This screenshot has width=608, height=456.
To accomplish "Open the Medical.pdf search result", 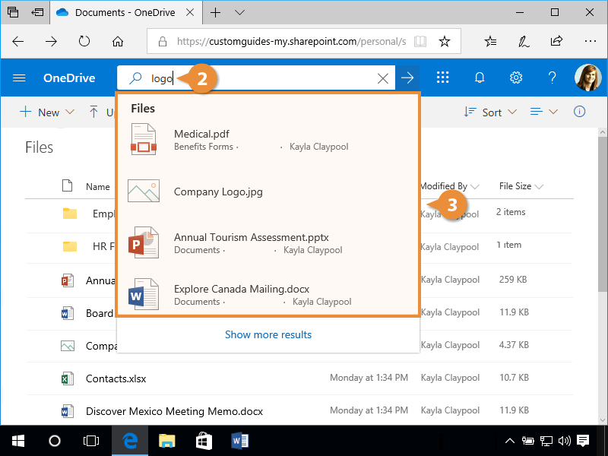I will (268, 140).
